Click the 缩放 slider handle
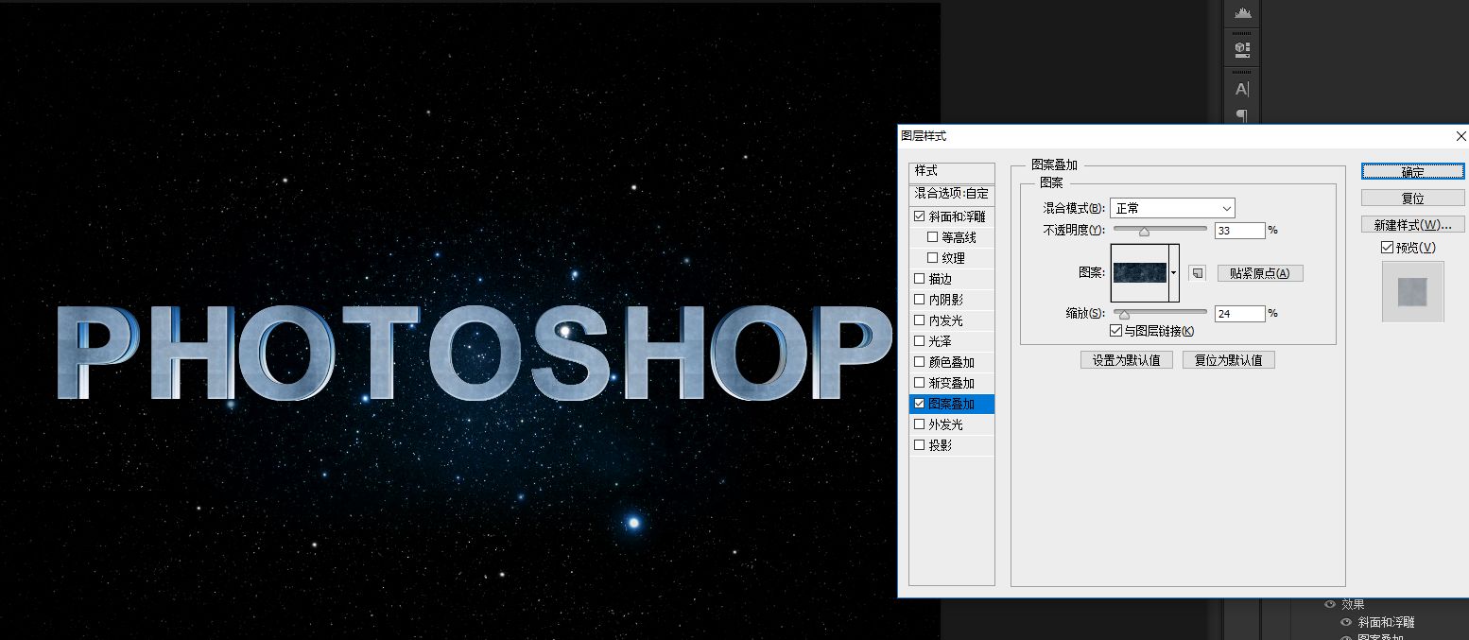The image size is (1469, 640). (1124, 314)
